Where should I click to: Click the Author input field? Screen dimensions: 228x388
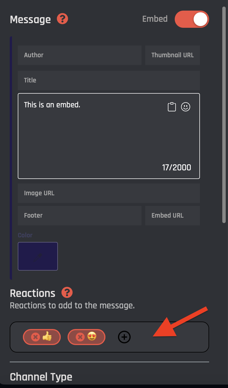[x=80, y=55]
